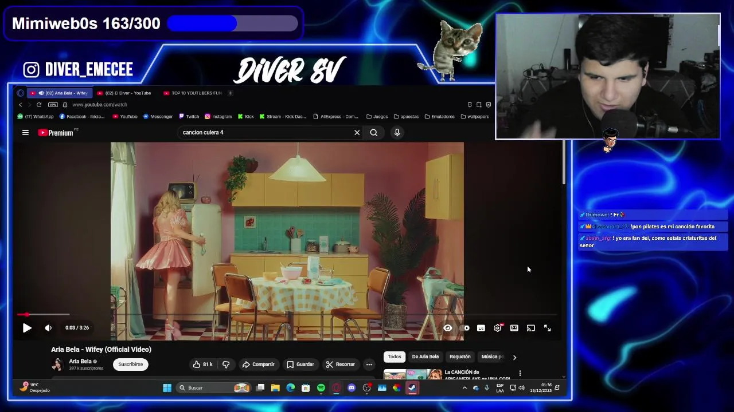Screen dimensions: 734x412
Task: Open Messenger bookmark
Action: (x=158, y=117)
